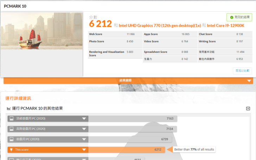Expand the This score row dropdown arrow
Image resolution: width=256 pixels, height=160 pixels.
click(x=84, y=149)
